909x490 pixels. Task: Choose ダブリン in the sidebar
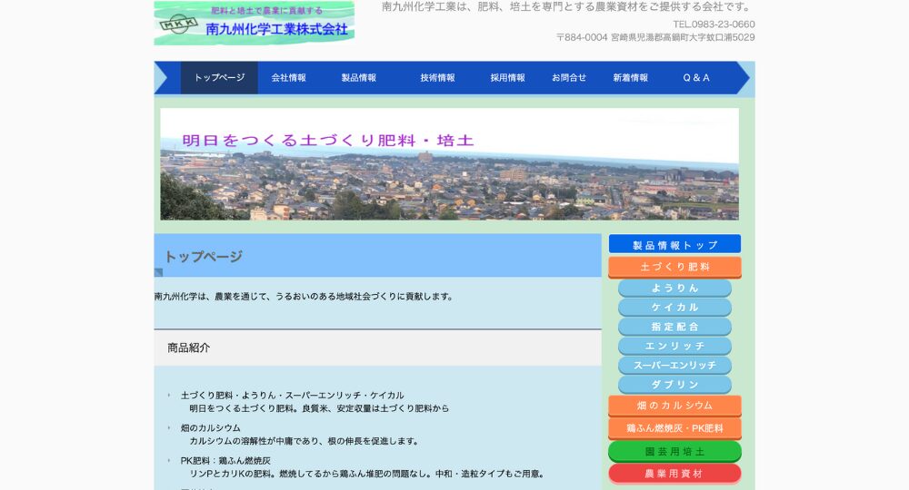click(x=674, y=385)
